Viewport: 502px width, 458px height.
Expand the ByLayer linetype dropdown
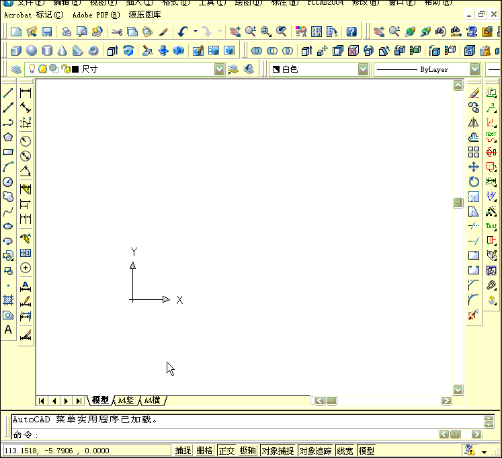coord(475,69)
